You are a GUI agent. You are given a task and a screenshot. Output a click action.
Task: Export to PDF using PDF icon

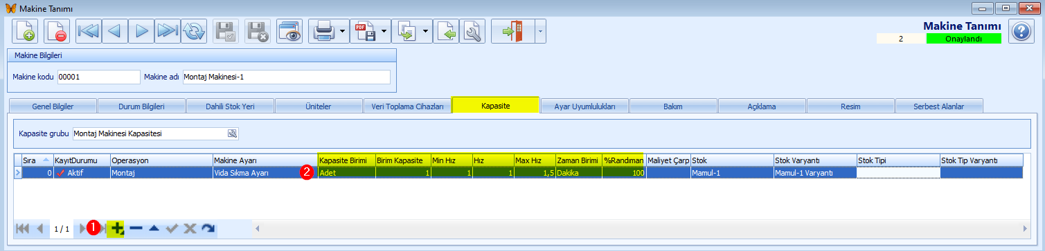tap(364, 32)
